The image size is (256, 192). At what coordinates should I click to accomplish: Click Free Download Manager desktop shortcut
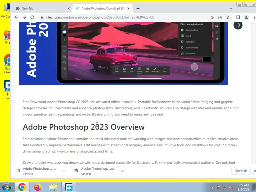[x=7, y=90]
